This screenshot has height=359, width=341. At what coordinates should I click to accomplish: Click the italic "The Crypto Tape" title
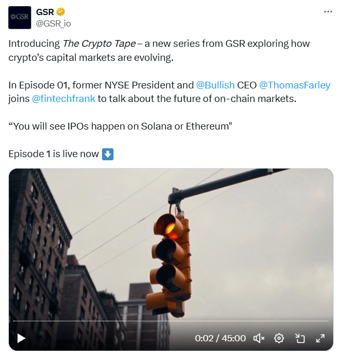pos(99,44)
